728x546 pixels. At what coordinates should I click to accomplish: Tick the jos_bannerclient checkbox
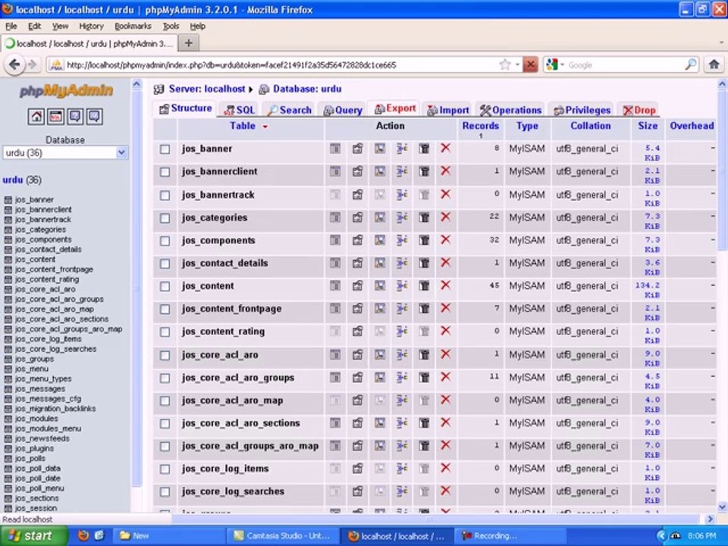165,172
